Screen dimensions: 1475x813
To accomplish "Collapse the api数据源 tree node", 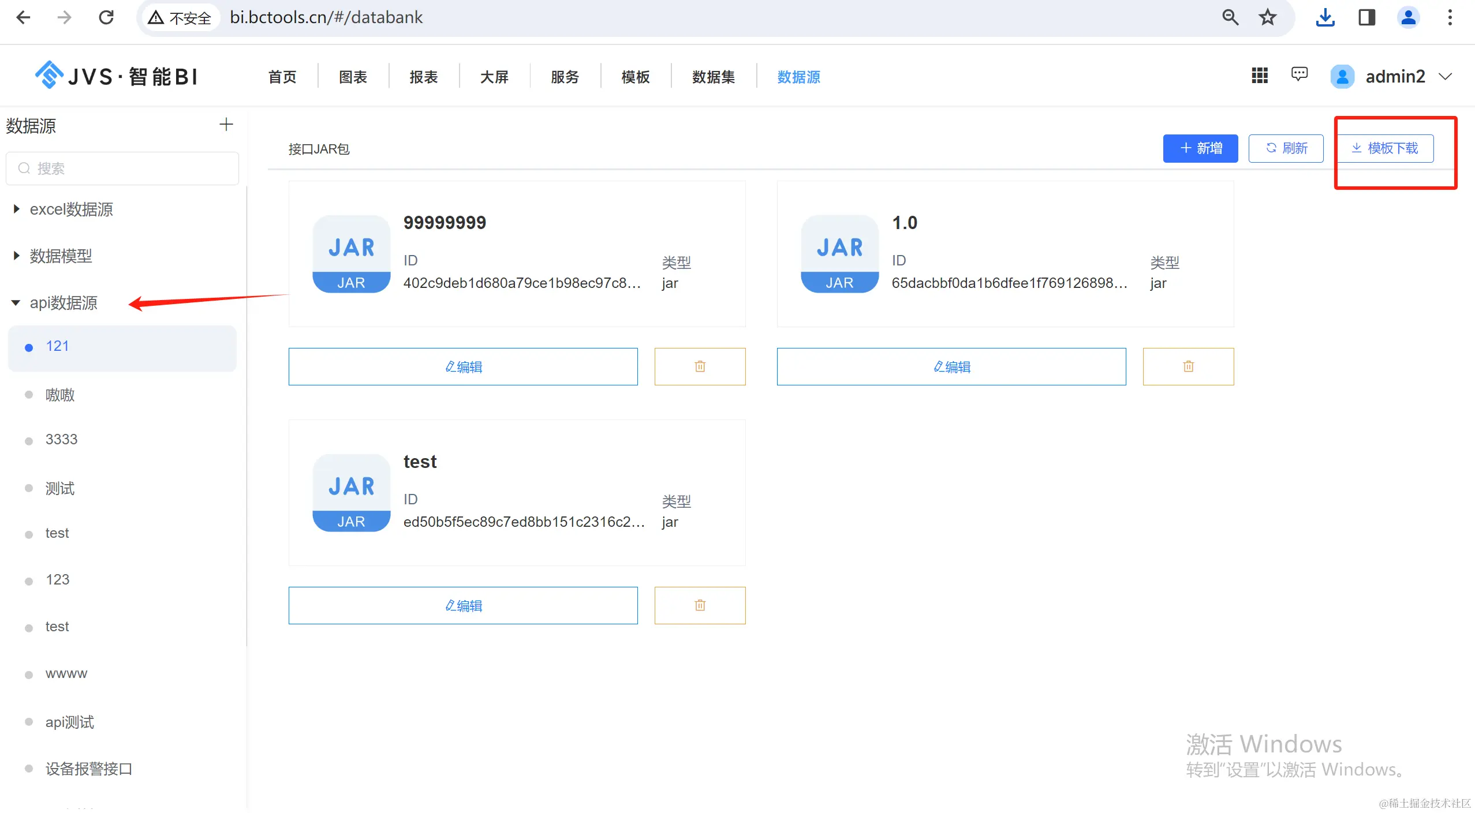I will (x=16, y=303).
